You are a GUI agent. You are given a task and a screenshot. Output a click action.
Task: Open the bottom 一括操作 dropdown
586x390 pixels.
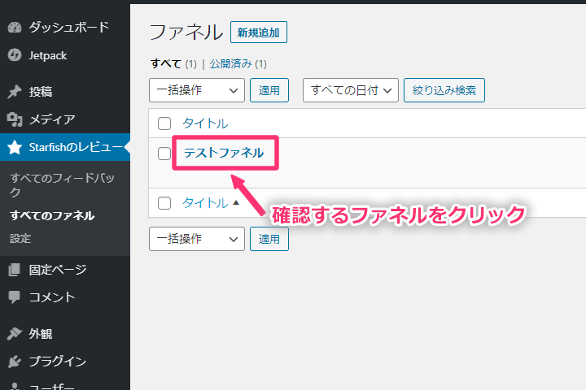pyautogui.click(x=197, y=239)
